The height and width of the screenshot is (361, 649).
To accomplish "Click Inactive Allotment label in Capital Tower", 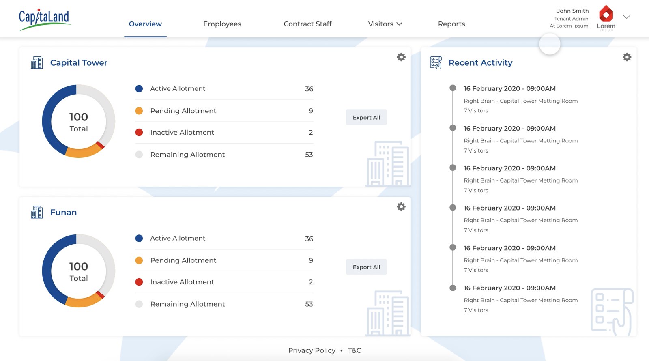I will click(182, 132).
